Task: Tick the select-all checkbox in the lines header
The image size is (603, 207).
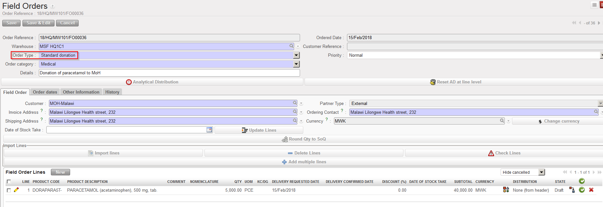Action: click(x=9, y=182)
